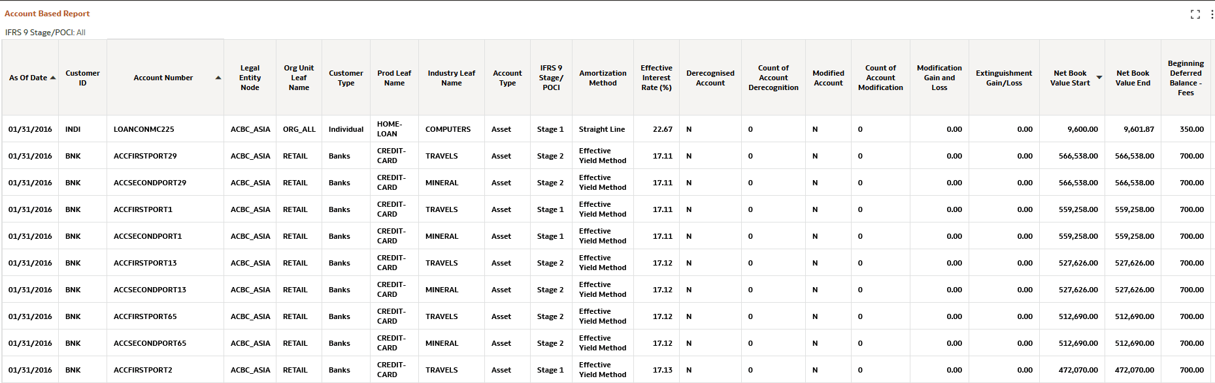Click account number ACCFIRSTPORT13
The image size is (1215, 383).
(x=145, y=263)
